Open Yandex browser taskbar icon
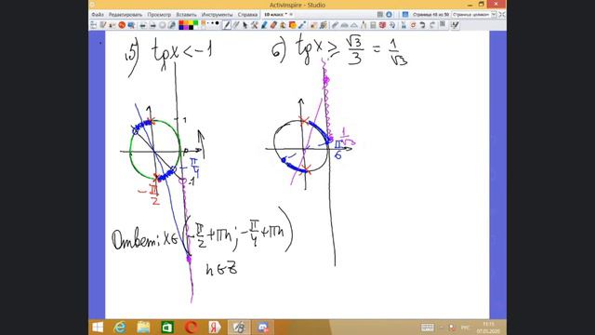This screenshot has width=595, height=335. (215, 327)
